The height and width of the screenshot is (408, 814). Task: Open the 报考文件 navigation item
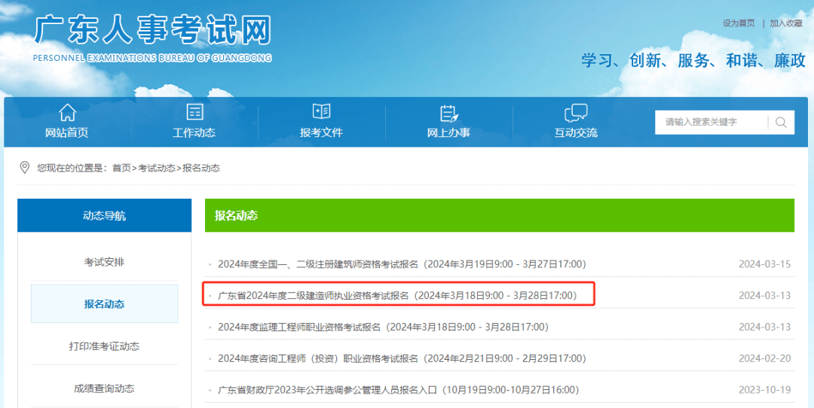(321, 132)
